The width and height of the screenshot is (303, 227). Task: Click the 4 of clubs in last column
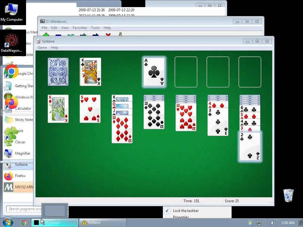[x=250, y=122]
